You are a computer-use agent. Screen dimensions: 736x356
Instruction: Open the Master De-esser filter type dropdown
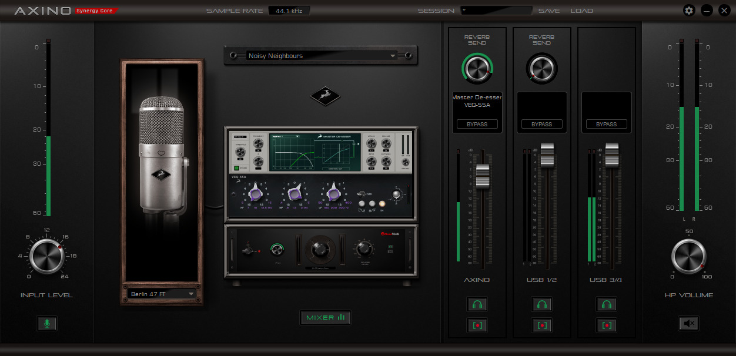pos(285,136)
